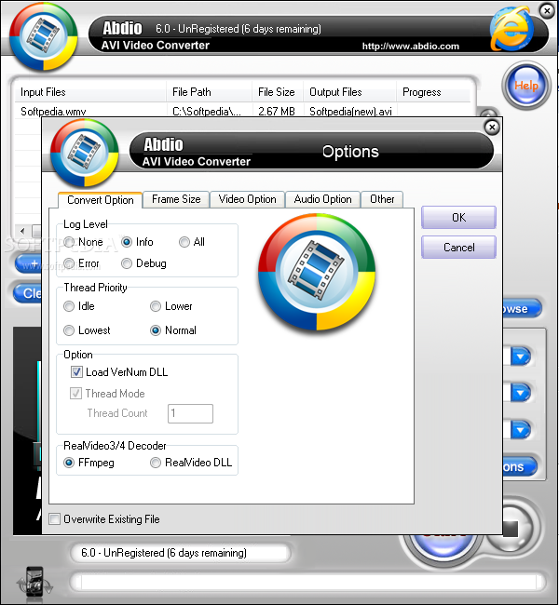
Task: Close the Options dialog with X
Action: [492, 127]
